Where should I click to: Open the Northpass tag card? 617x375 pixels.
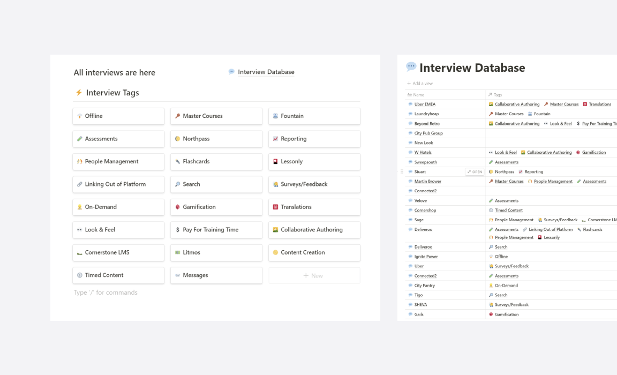(x=216, y=139)
